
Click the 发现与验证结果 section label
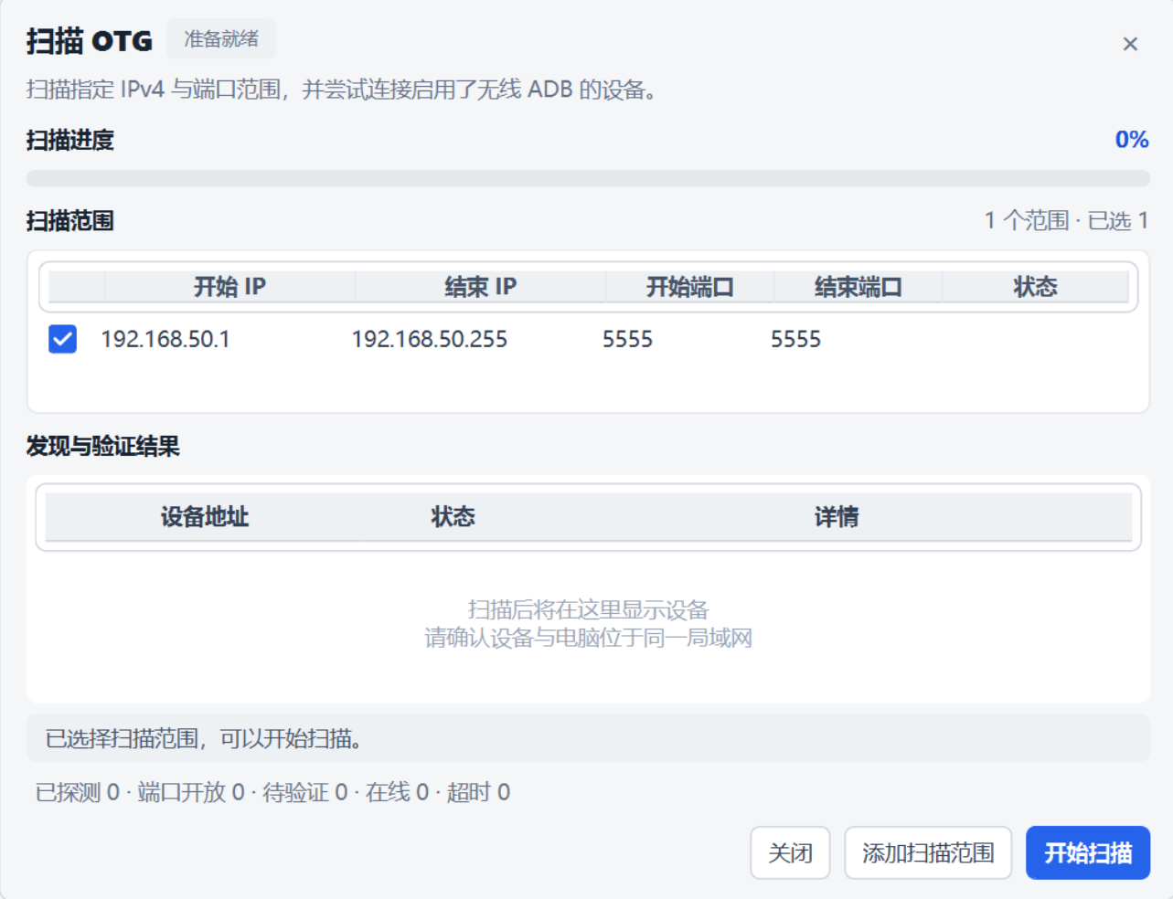103,446
